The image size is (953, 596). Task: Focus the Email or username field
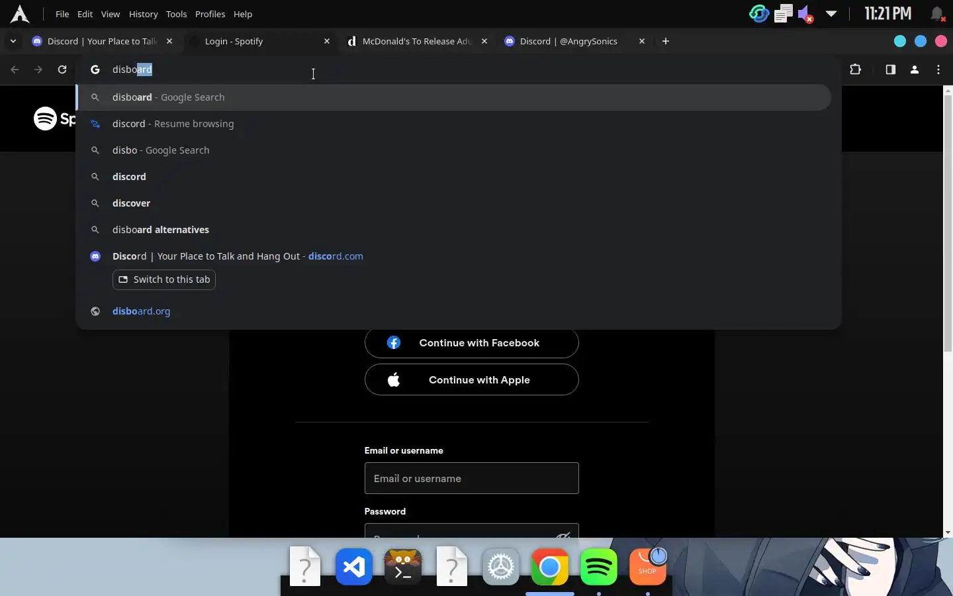(472, 478)
